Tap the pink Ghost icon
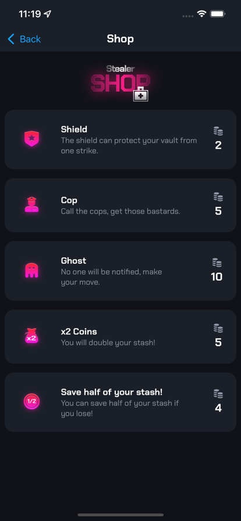This screenshot has width=241, height=521. pyautogui.click(x=31, y=270)
